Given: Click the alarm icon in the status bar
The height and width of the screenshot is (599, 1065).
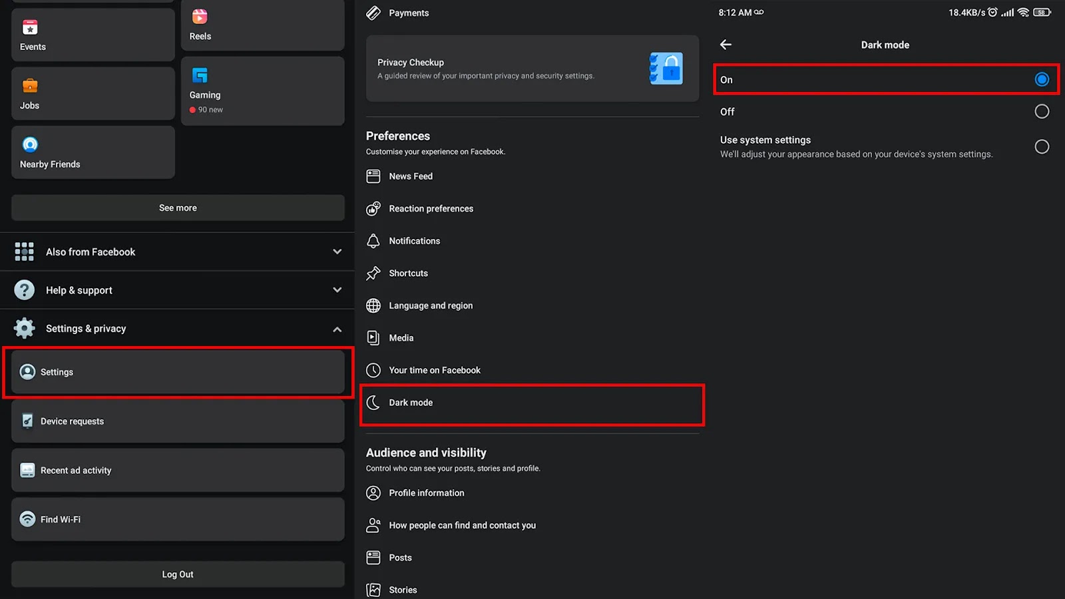Looking at the screenshot, I should (992, 12).
